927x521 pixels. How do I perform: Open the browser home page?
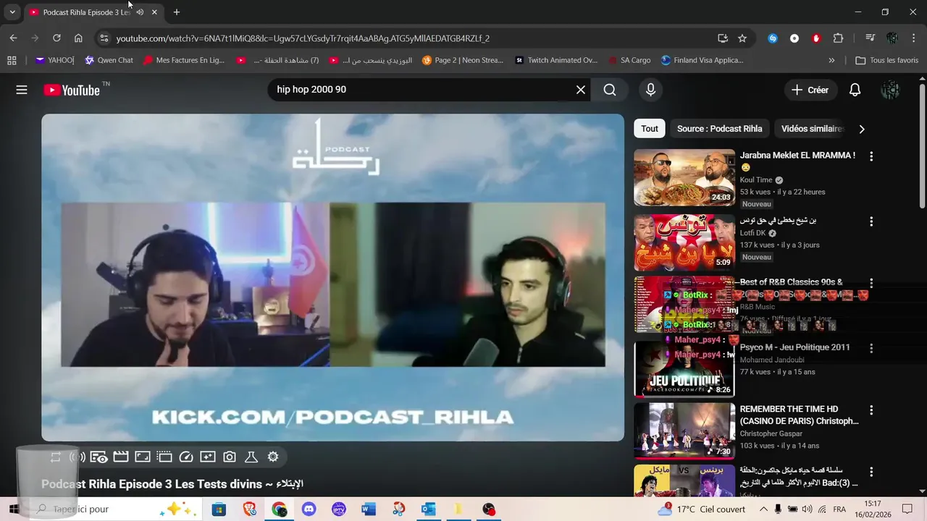click(x=78, y=38)
